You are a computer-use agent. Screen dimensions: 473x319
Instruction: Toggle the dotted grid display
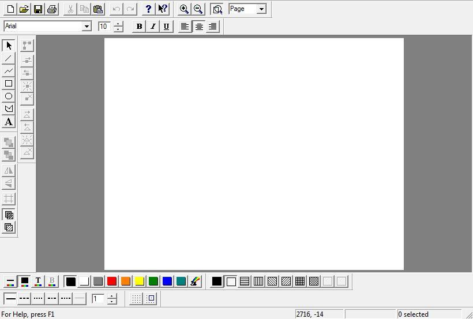[136, 299]
